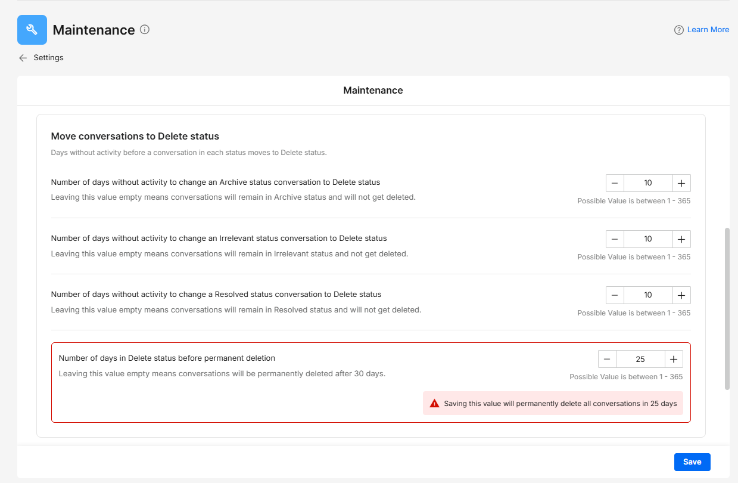Edit the permanent deletion days field showing 25
Viewport: 738px width, 483px height.
640,359
